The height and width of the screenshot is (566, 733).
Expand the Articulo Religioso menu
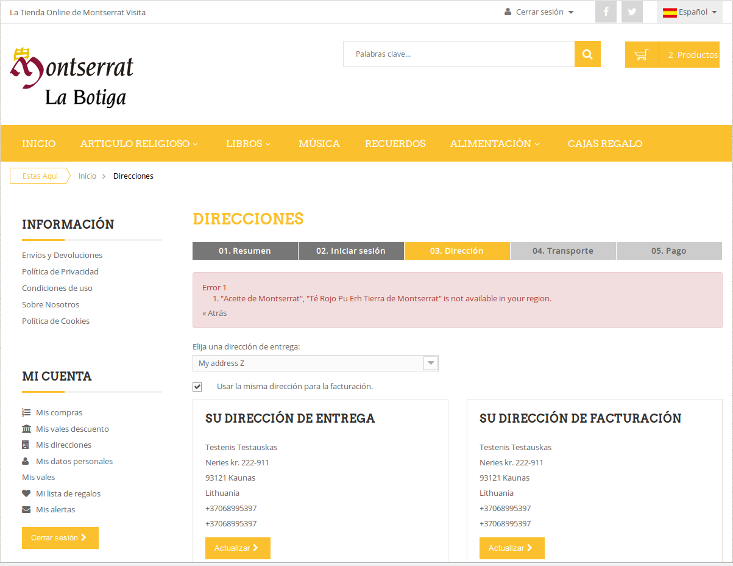(x=139, y=144)
